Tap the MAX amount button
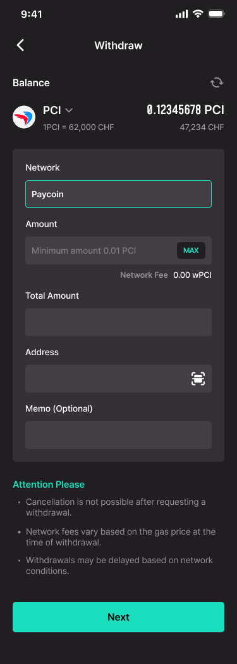The height and width of the screenshot is (664, 237). [191, 251]
